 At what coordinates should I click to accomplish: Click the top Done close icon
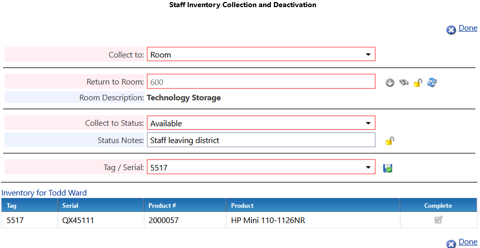coord(451,30)
